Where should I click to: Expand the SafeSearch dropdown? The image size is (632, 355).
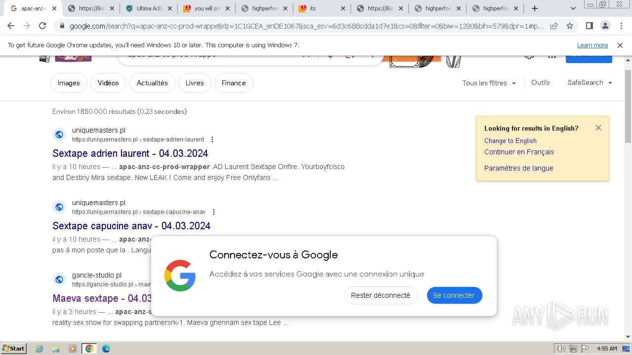point(590,82)
